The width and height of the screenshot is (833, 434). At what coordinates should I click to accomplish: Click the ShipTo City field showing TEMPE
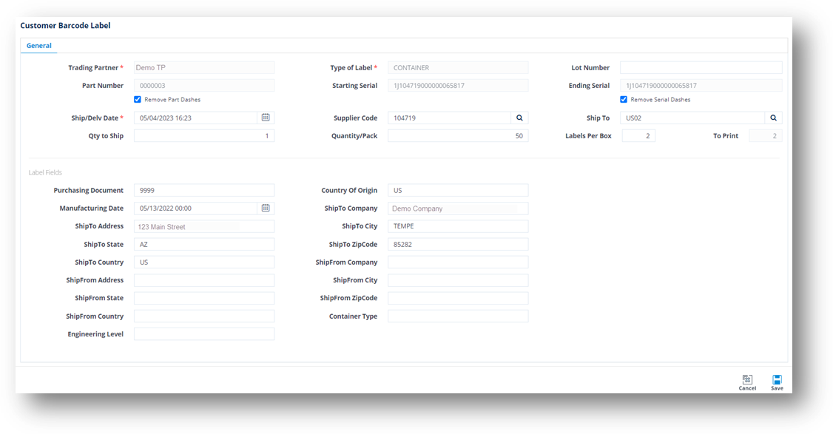coord(458,226)
